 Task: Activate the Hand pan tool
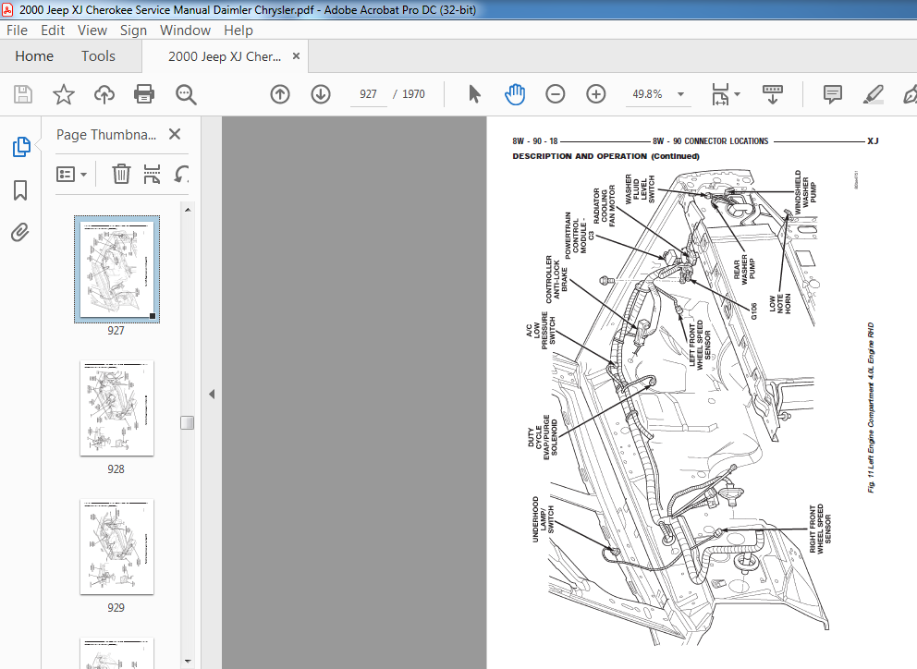515,94
